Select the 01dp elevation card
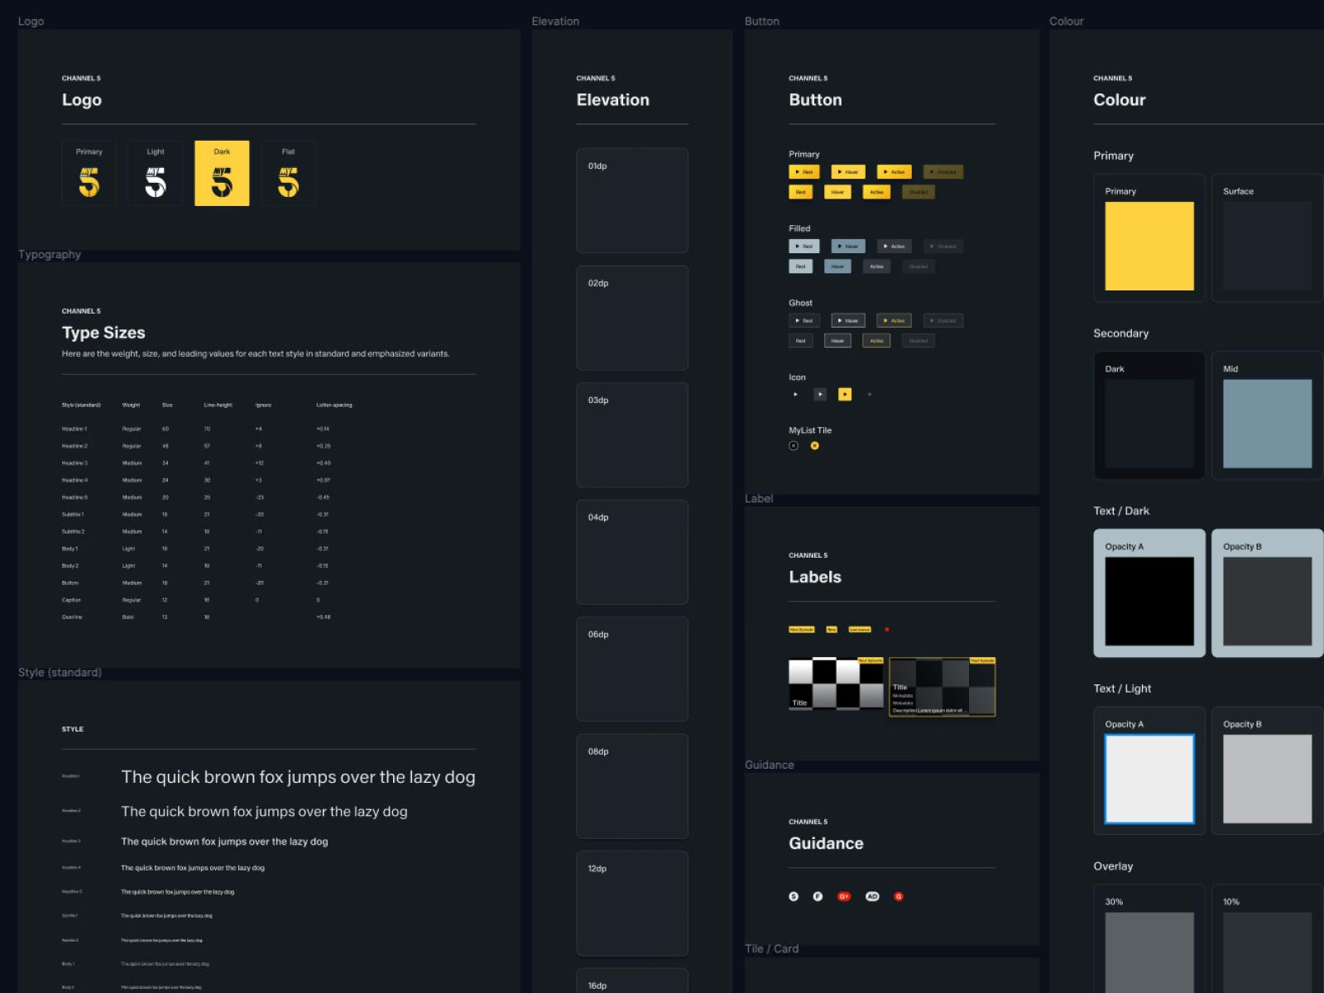Screen dimensions: 1324x993 [632, 200]
